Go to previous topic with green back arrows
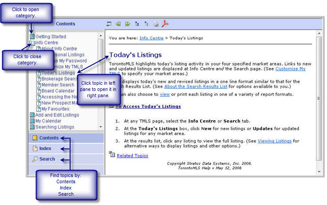The width and height of the screenshot is (327, 205). [x=118, y=24]
